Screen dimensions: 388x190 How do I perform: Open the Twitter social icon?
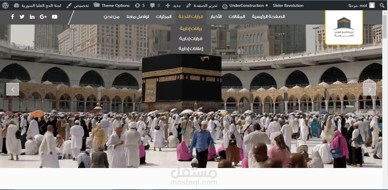pos(22,17)
